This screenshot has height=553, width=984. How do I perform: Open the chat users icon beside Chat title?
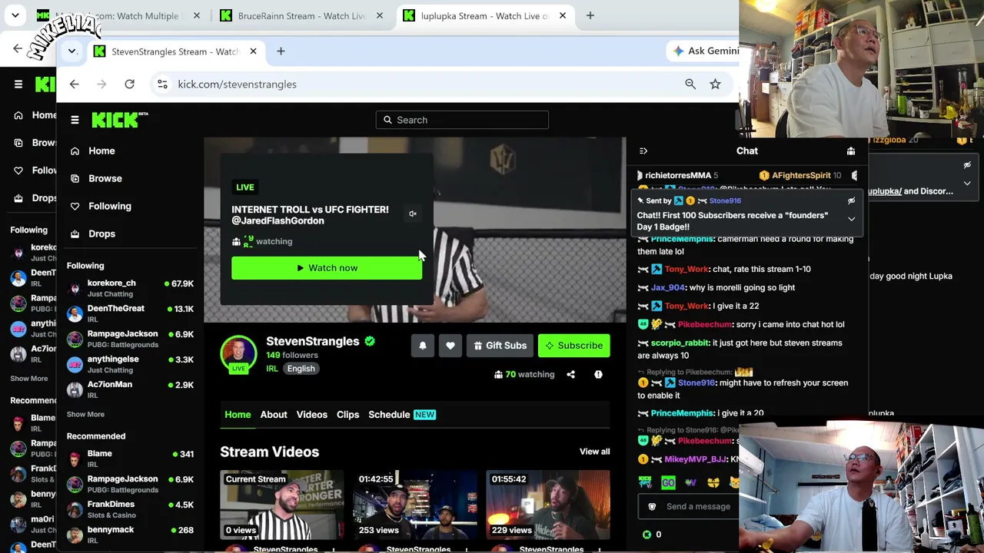point(851,151)
